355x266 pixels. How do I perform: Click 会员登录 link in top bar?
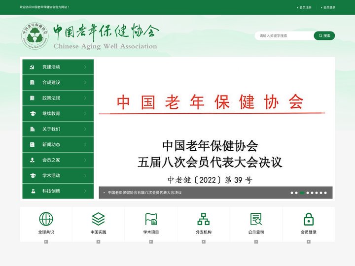click(329, 7)
